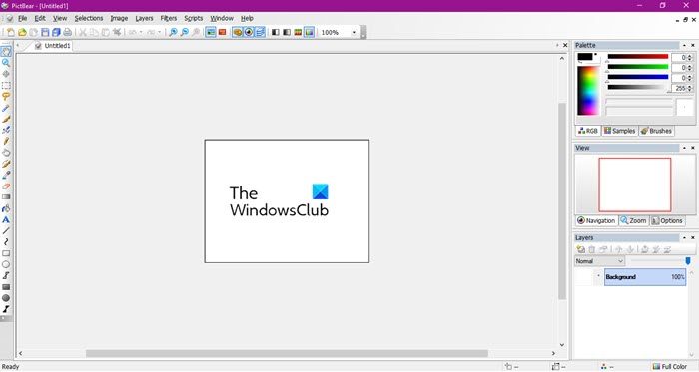
Task: Click the layer opacity slider handle
Action: click(688, 260)
